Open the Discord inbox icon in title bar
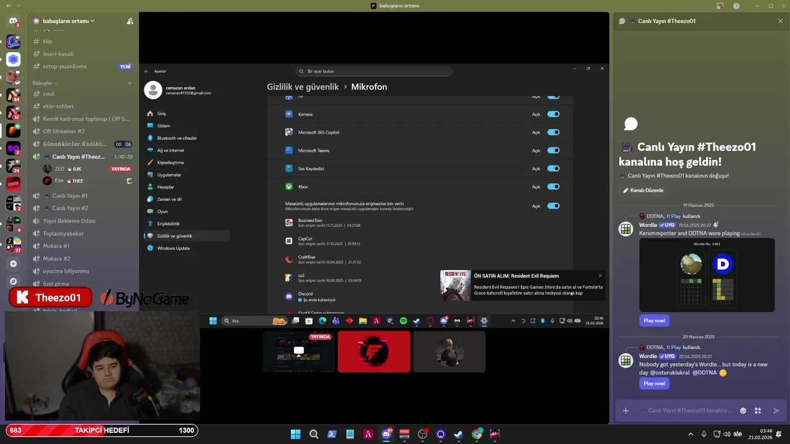The width and height of the screenshot is (790, 444). [x=720, y=6]
